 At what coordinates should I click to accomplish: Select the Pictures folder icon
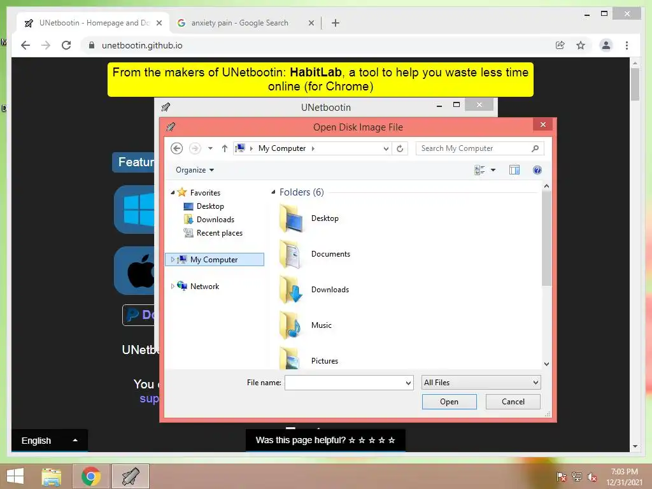(290, 358)
